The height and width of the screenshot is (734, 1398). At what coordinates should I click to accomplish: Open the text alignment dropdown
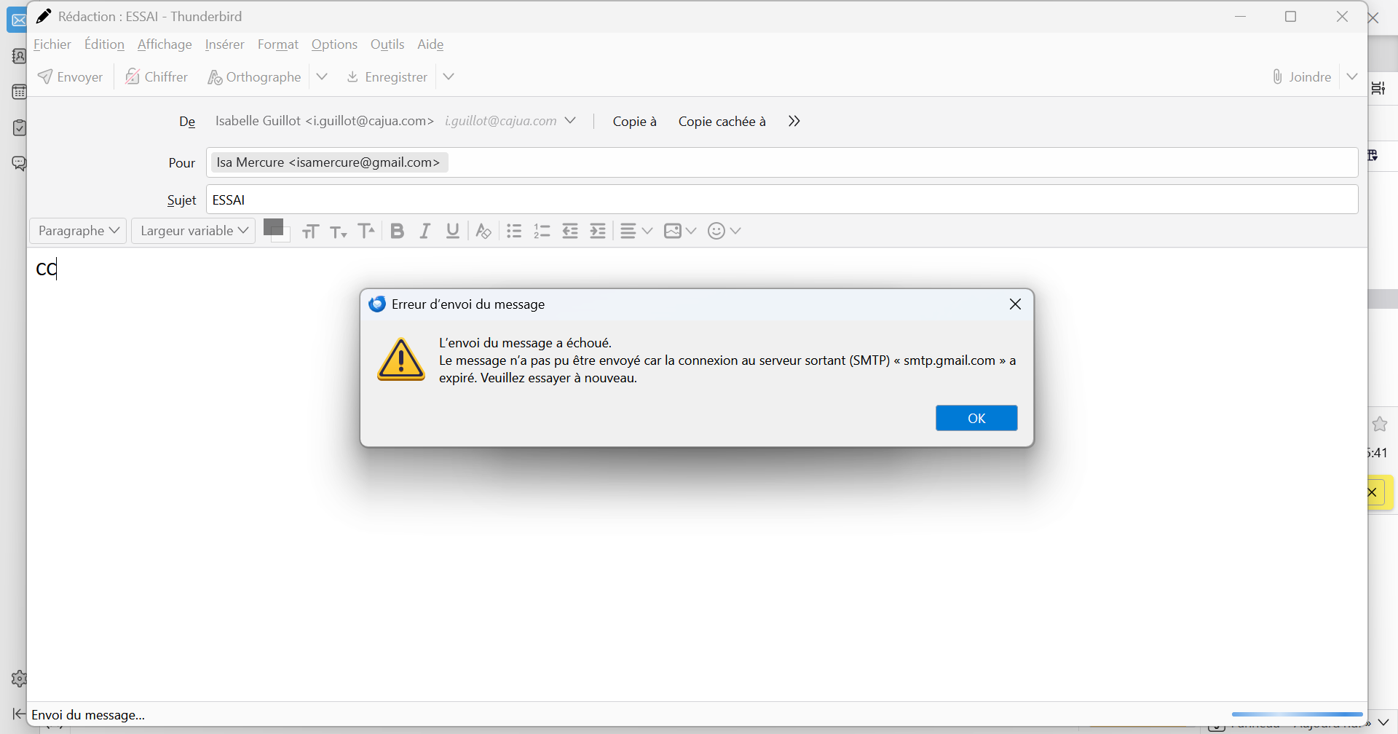(636, 231)
